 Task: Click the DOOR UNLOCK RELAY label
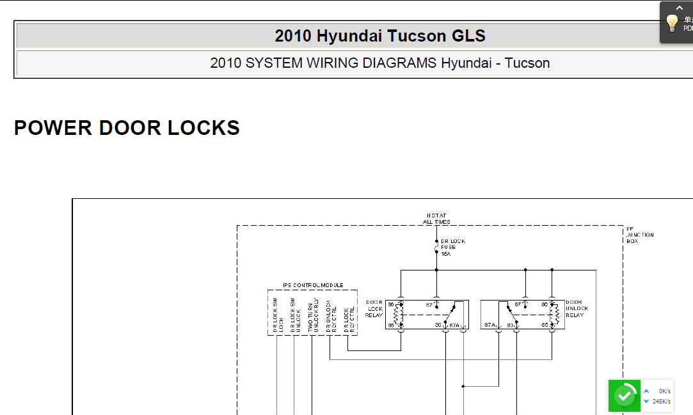click(x=577, y=309)
